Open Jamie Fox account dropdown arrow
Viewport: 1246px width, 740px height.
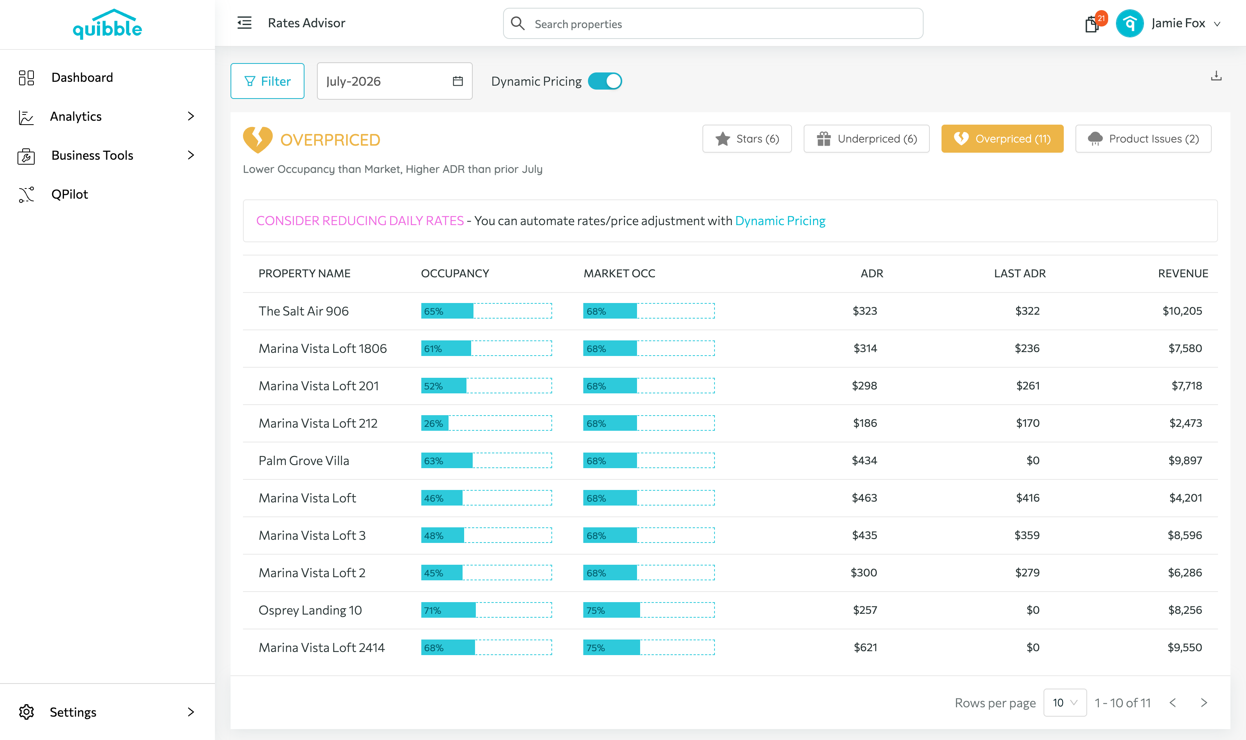1217,24
